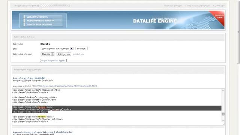Open the dle-news.ru index.html help link
This screenshot has width=240, height=135.
(x=64, y=86)
